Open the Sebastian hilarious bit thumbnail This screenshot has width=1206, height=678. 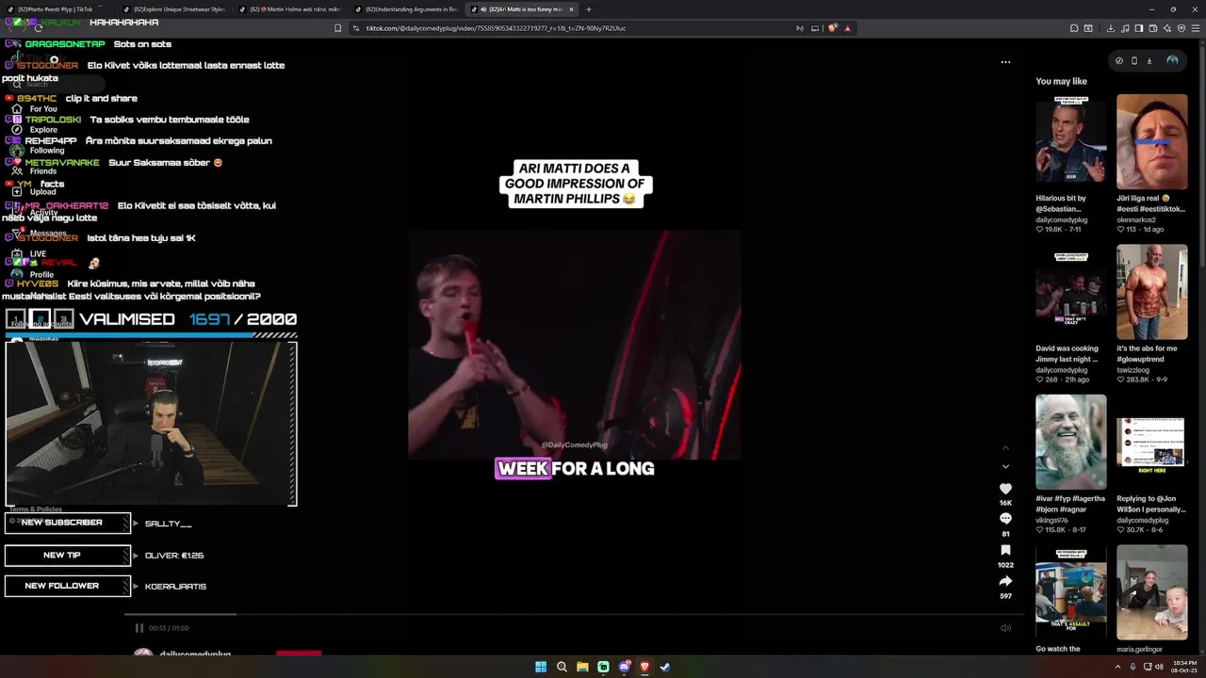click(x=1071, y=141)
